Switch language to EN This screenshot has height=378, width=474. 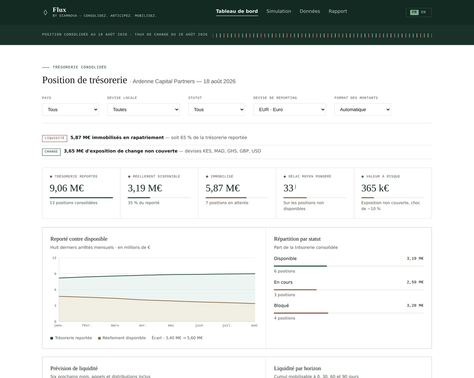tap(423, 12)
